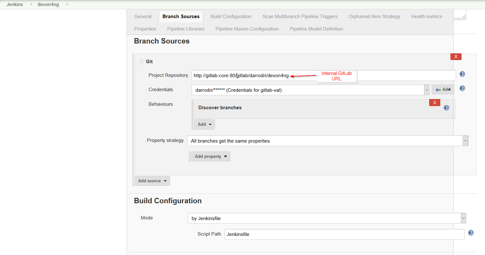Click the Jenkins breadcrumb link
The image size is (485, 255).
coord(15,4)
